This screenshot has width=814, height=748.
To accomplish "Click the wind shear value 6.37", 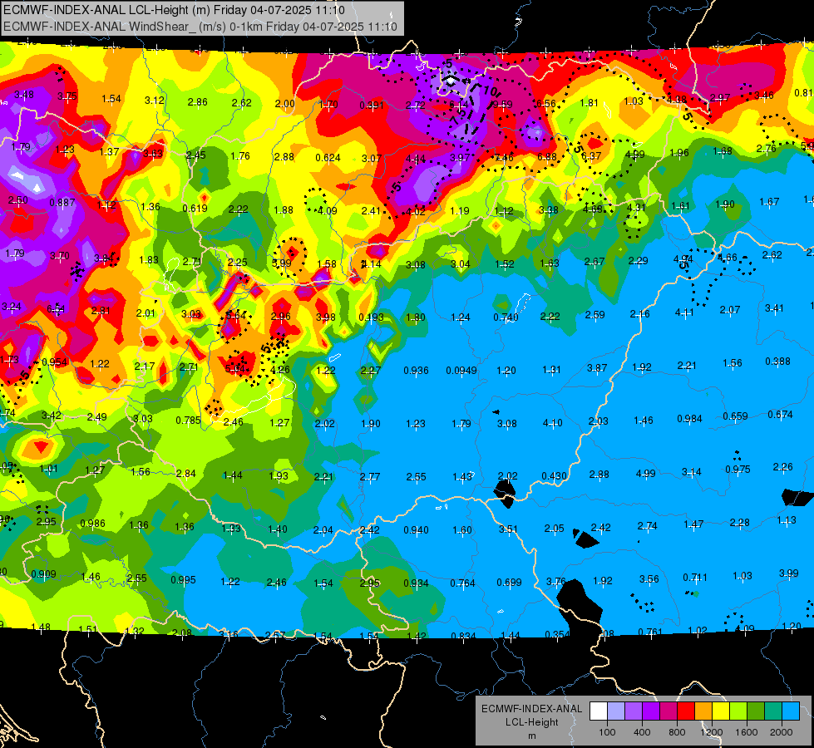I will point(591,155).
